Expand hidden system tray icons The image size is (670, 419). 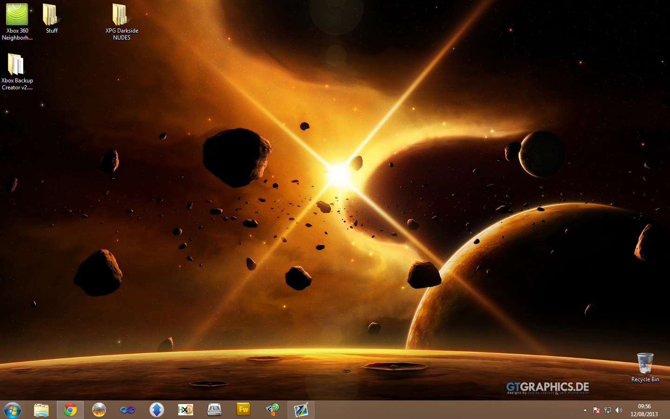[x=585, y=410]
